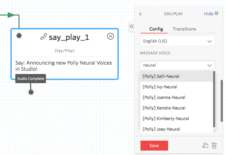Click the voice list dropdown scrollbar

point(214,99)
